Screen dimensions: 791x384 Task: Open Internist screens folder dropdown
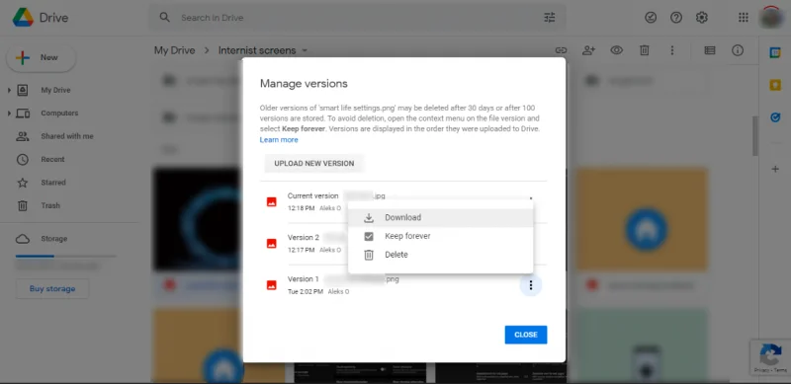305,51
